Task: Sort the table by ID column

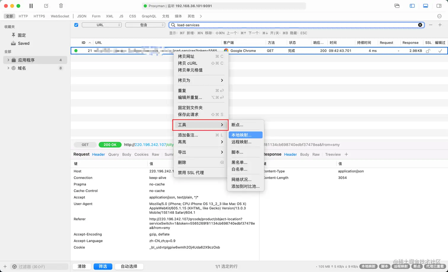Action: 84,43
